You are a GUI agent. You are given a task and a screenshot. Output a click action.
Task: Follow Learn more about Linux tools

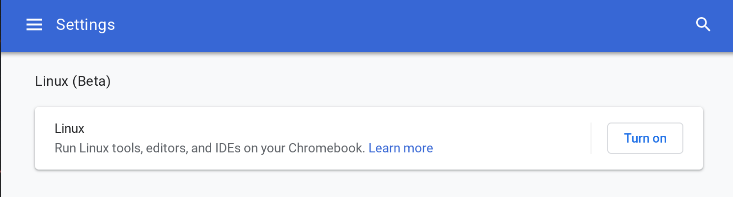coord(400,148)
